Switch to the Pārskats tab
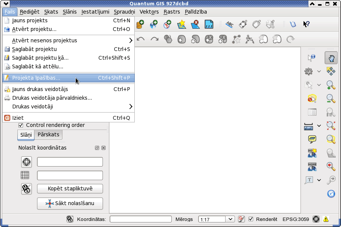Image resolution: width=341 pixels, height=227 pixels. point(48,134)
